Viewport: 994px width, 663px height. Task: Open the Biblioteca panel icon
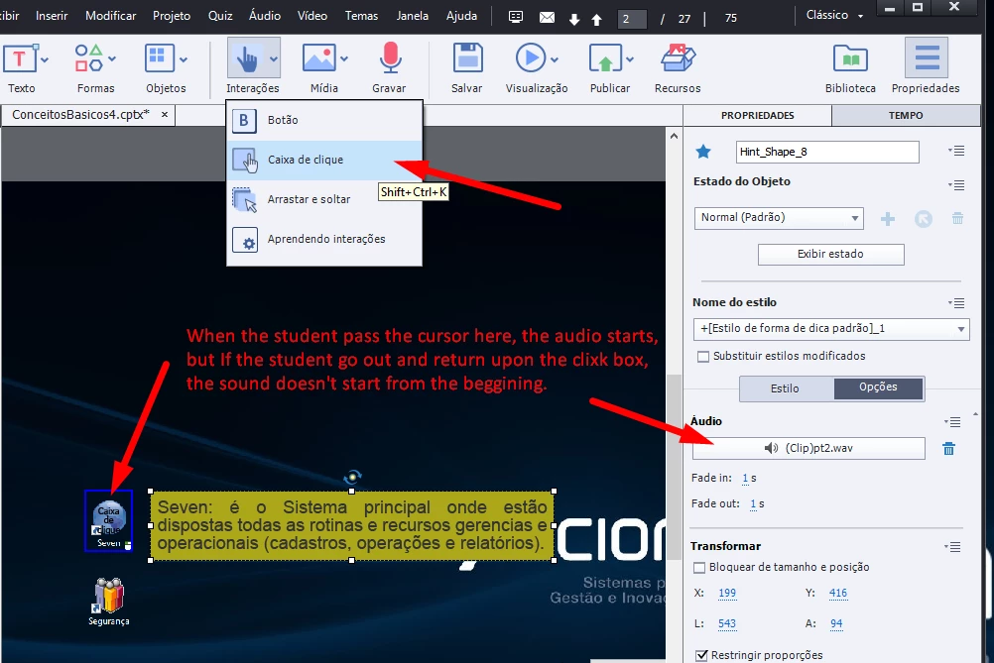(850, 59)
